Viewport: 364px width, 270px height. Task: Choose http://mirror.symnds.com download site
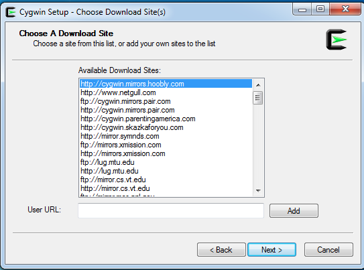tap(166, 136)
